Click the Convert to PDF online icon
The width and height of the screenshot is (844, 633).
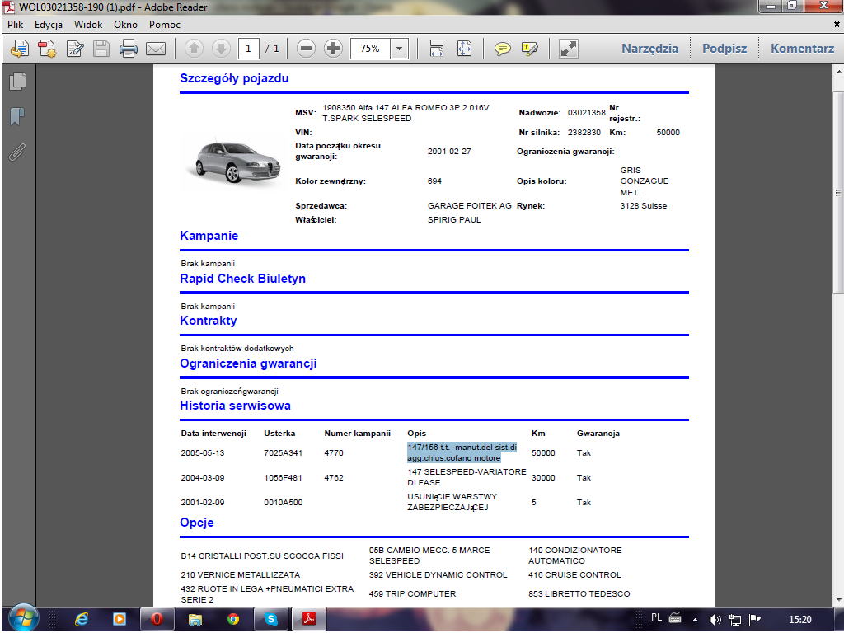tap(46, 49)
